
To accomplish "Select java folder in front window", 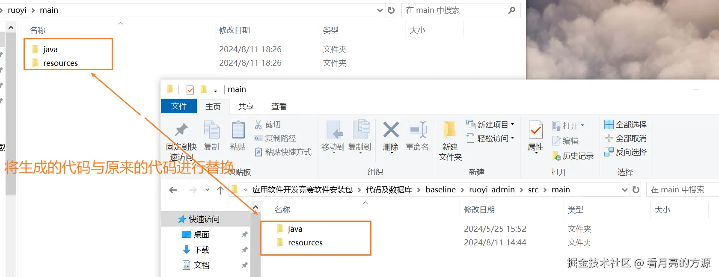I will 295,229.
